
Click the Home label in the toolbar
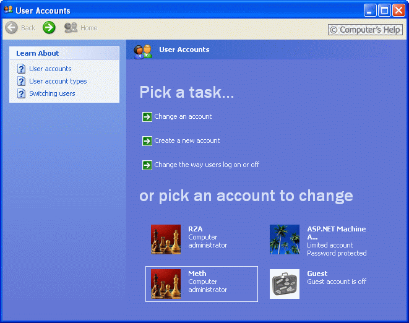point(89,28)
